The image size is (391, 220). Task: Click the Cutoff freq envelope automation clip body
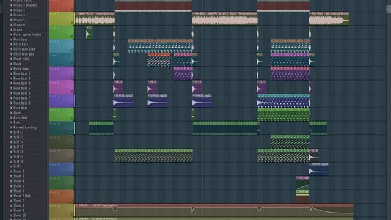214,211
